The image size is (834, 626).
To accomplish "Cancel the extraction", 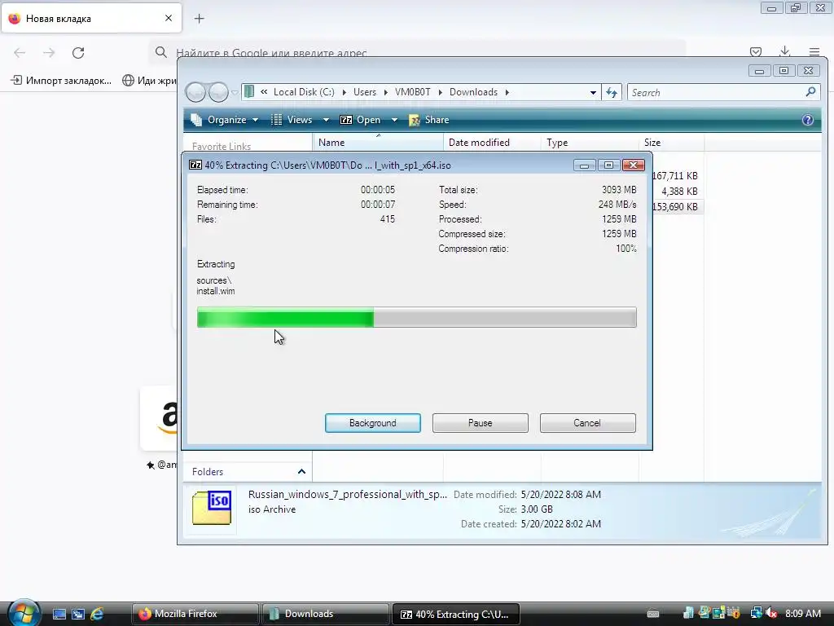I will (587, 423).
